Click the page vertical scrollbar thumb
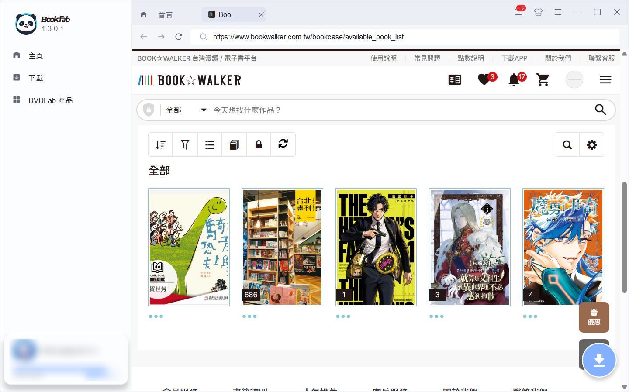Screen dimensions: 629x392 pos(624,237)
